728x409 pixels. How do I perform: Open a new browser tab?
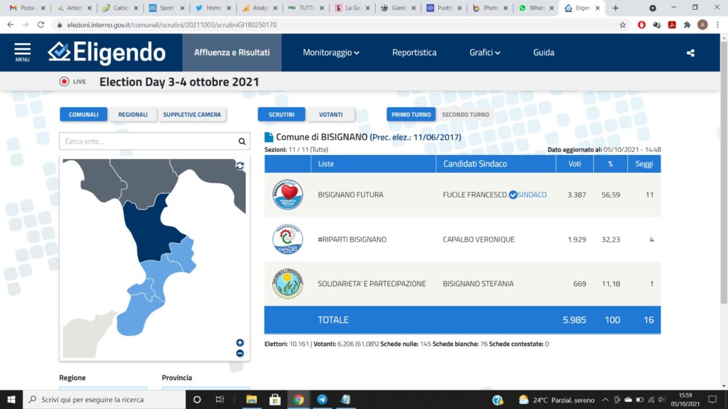pyautogui.click(x=616, y=8)
